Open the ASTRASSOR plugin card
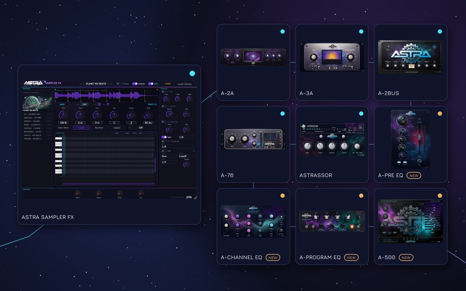Screen dimensions: 466x291 [x=332, y=144]
